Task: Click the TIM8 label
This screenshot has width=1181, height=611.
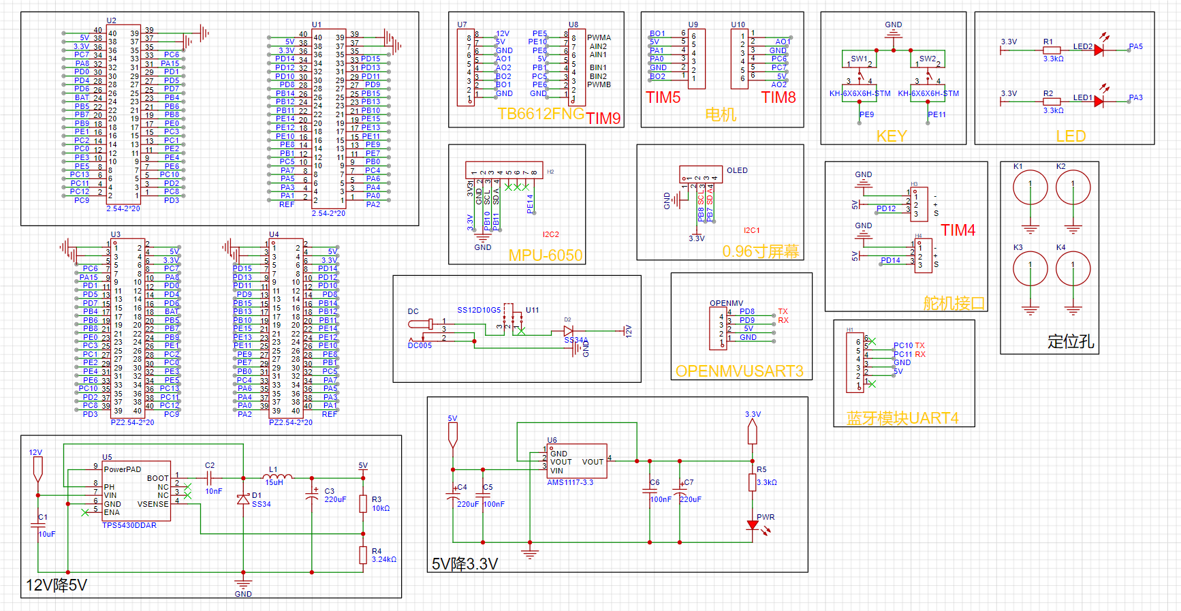Action: tap(778, 97)
